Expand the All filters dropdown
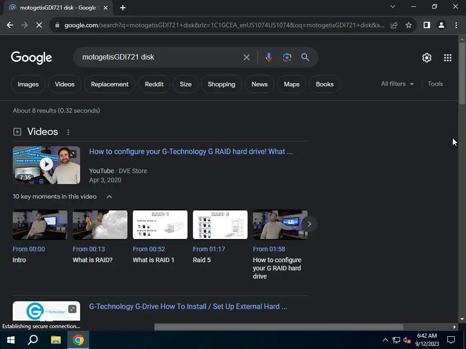Viewport: 466px width, 349px height. pyautogui.click(x=397, y=84)
